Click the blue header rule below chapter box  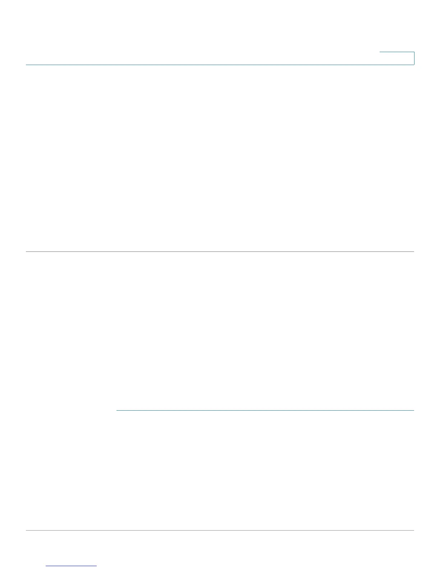(220, 65)
